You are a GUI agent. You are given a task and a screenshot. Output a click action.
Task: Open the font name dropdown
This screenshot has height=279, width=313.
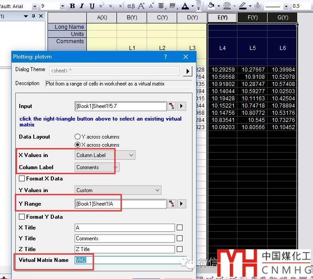35,6
